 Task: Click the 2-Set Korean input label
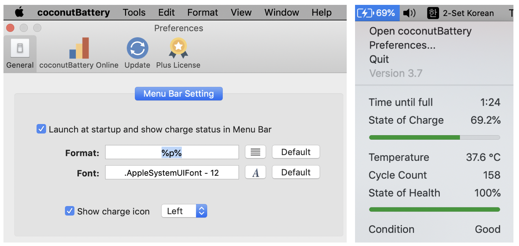(x=468, y=13)
